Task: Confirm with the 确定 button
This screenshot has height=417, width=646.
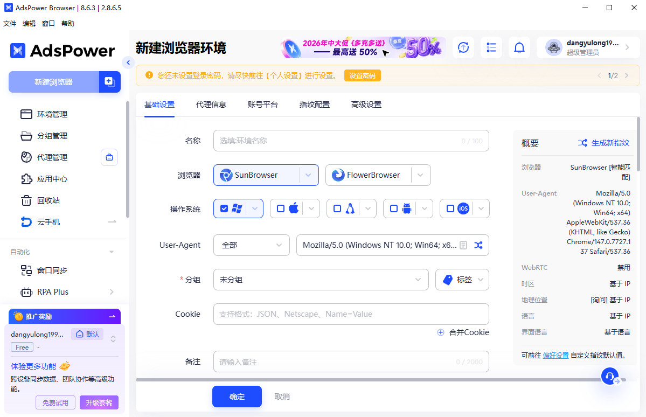Action: click(x=237, y=397)
